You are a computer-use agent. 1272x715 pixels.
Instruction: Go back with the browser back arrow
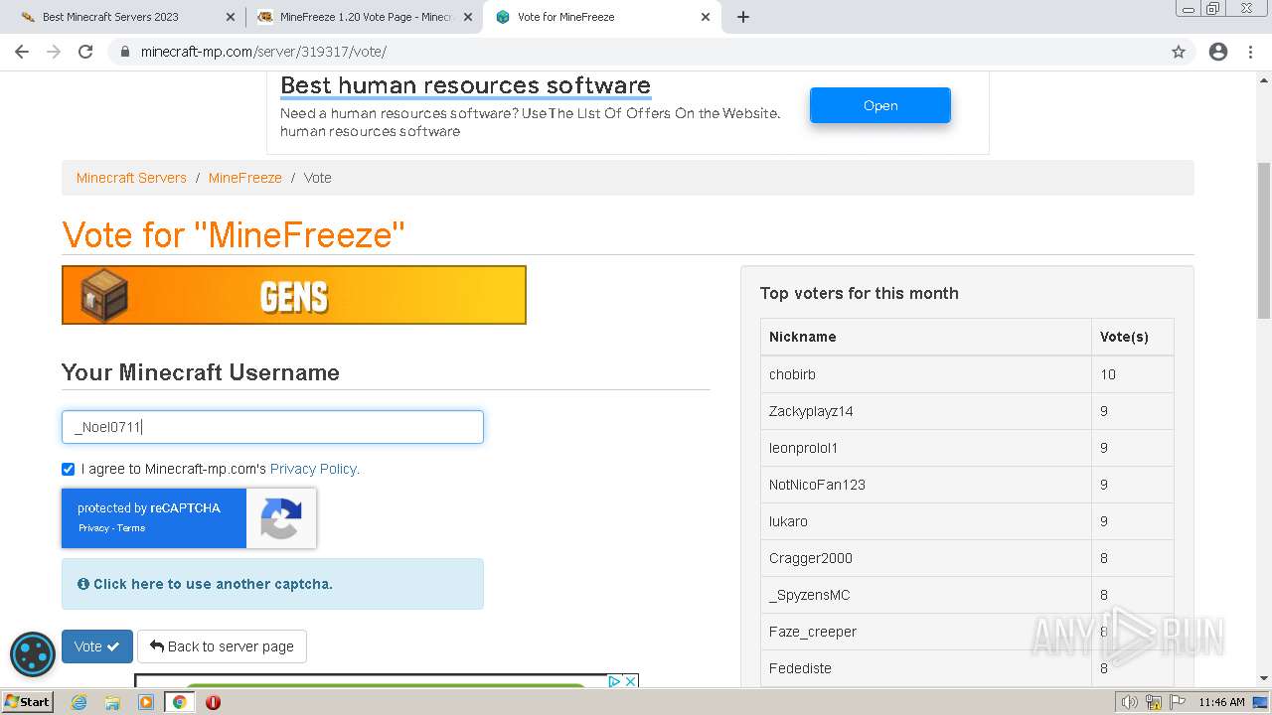(22, 52)
